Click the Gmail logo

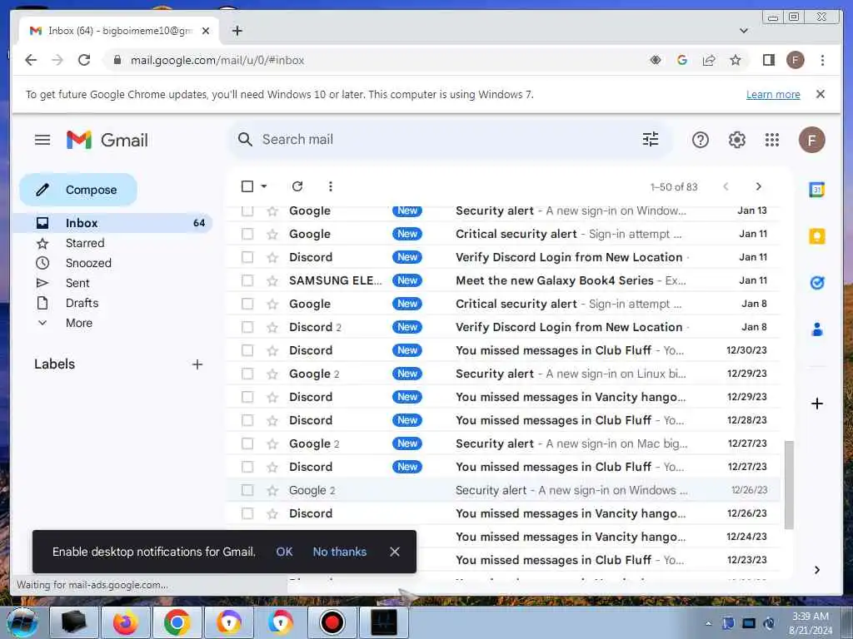[x=107, y=140]
